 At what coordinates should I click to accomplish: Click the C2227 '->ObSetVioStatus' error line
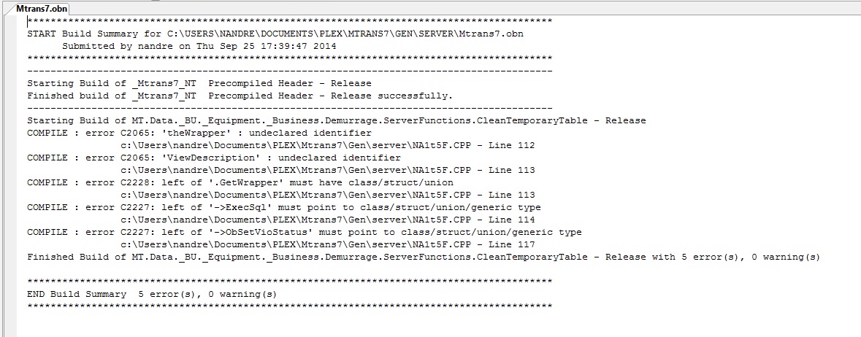tap(305, 232)
